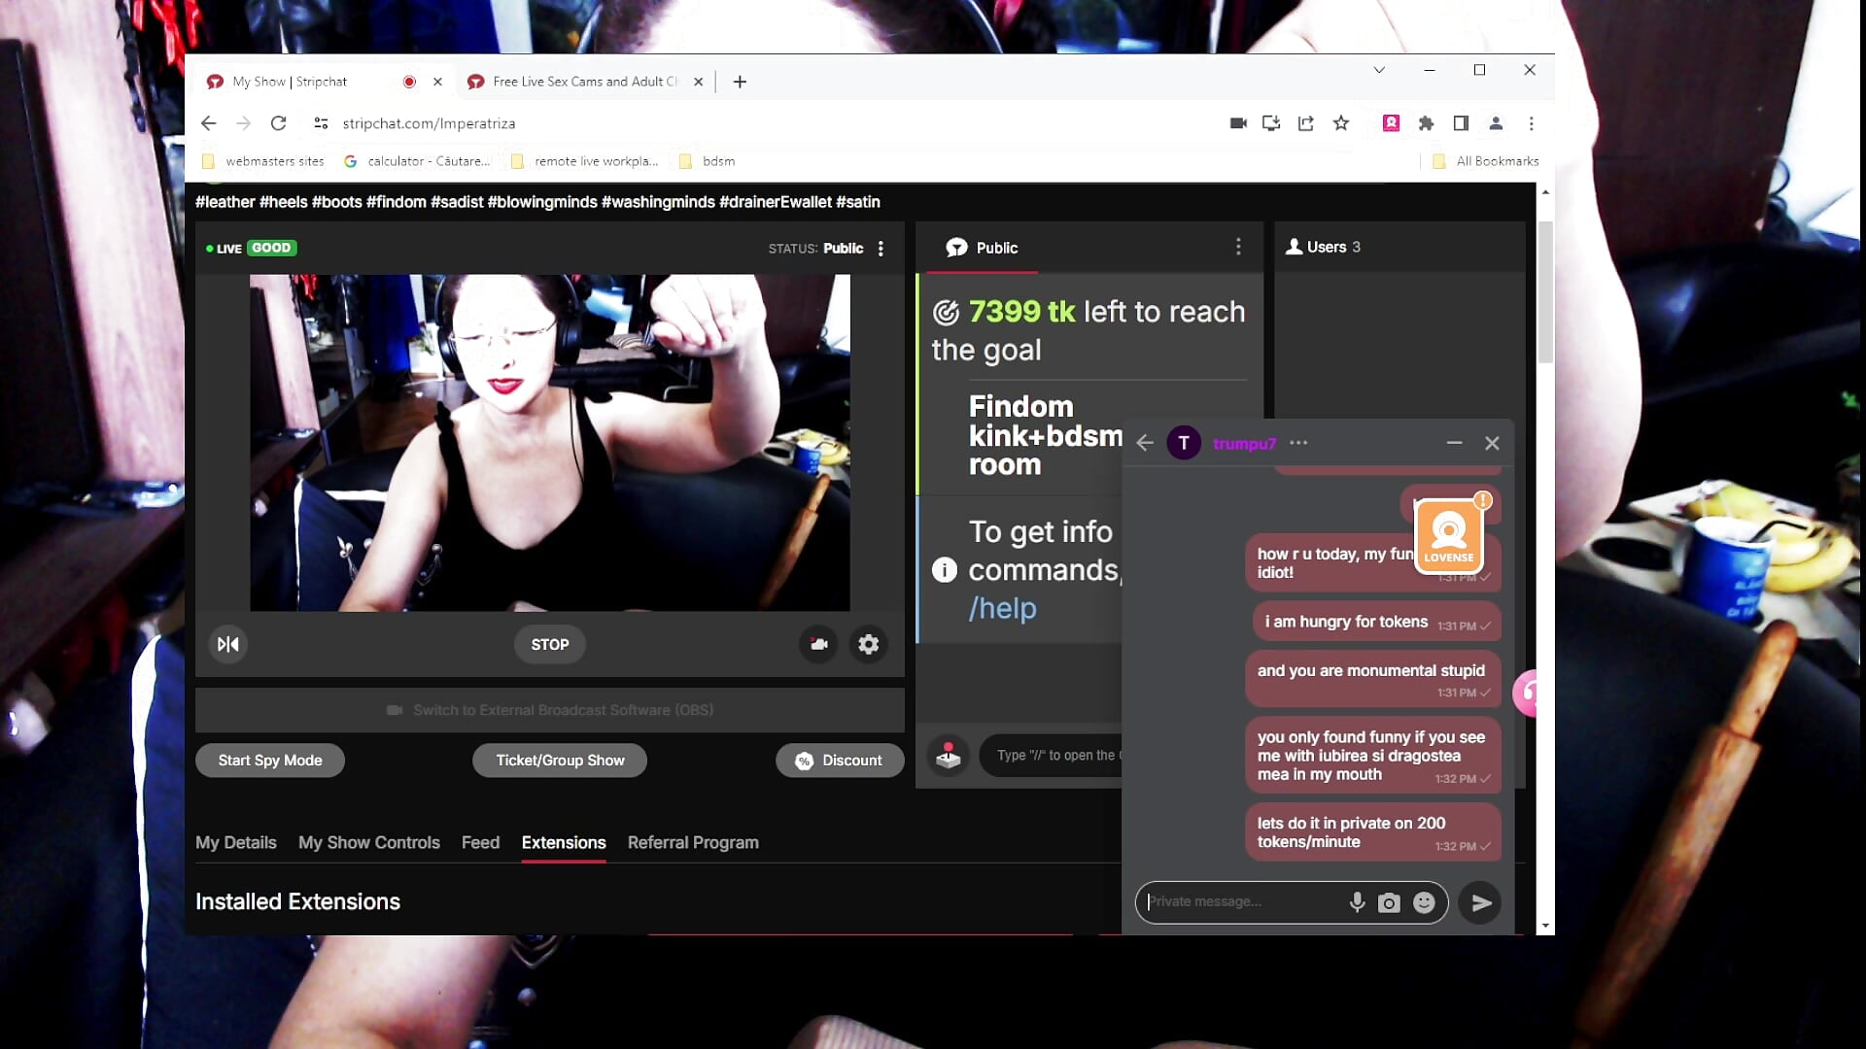
Task: Click the GOOD connection quality badge
Action: (x=271, y=248)
